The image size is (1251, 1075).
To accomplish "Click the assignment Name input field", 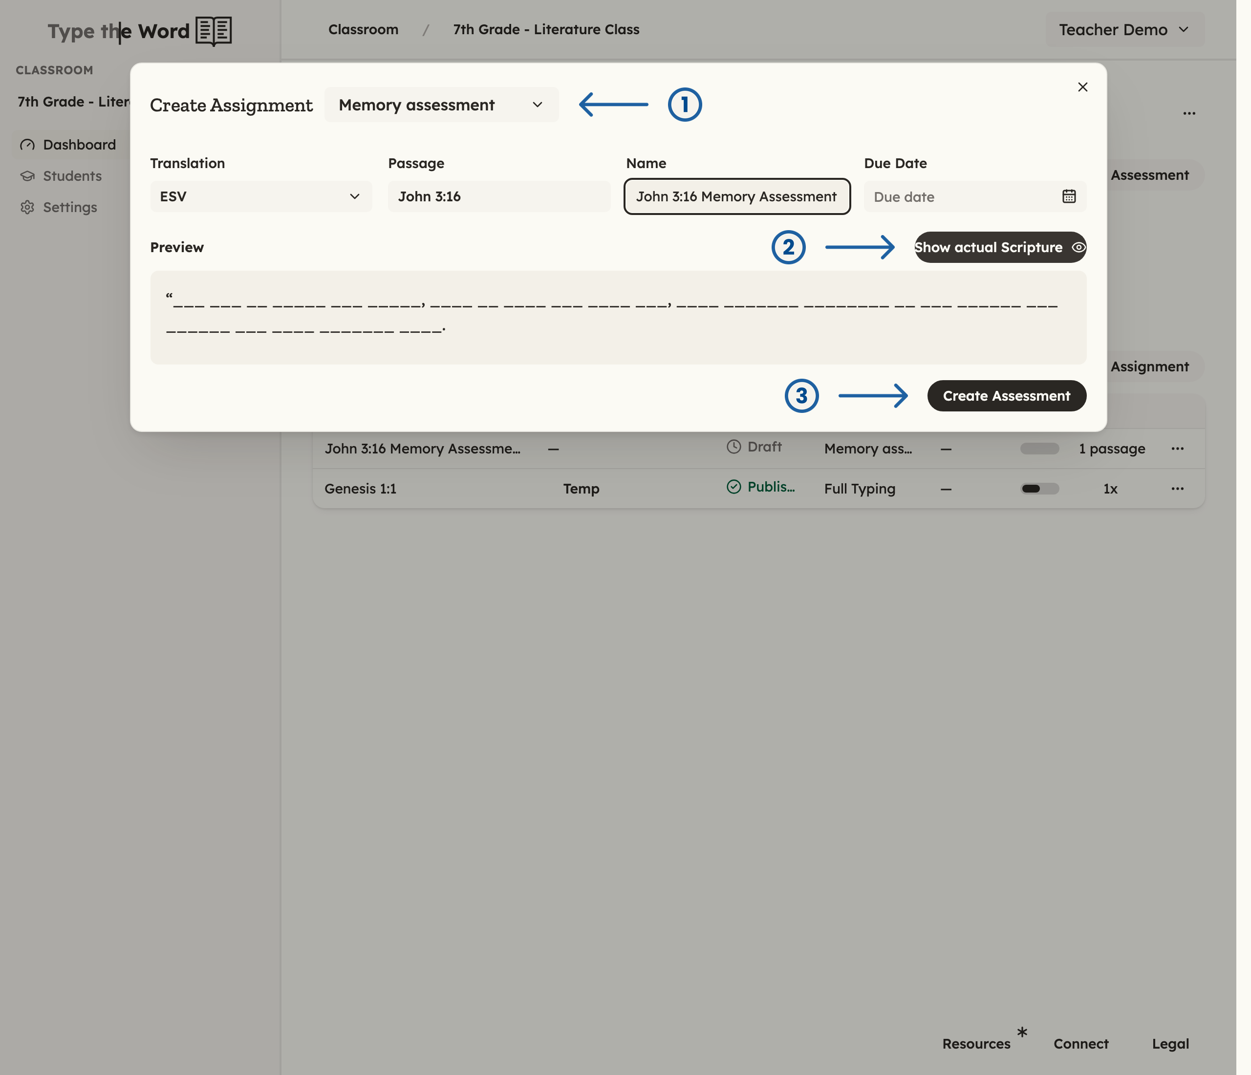I will coord(736,196).
